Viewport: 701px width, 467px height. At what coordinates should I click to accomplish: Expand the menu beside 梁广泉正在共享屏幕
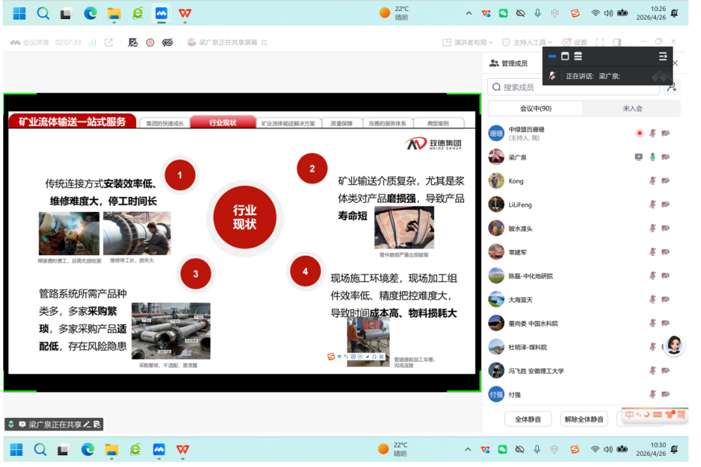point(264,43)
